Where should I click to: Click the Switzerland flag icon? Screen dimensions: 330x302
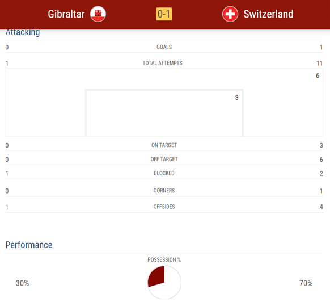point(230,14)
